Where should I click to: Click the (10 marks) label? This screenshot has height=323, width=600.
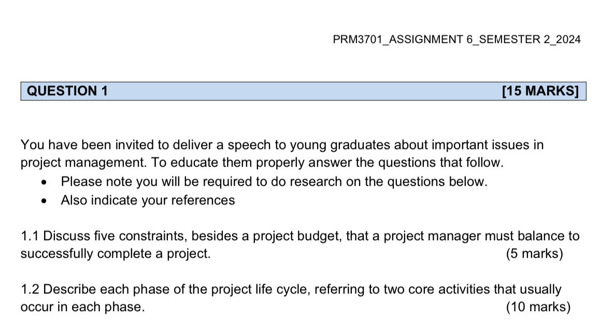538,307
